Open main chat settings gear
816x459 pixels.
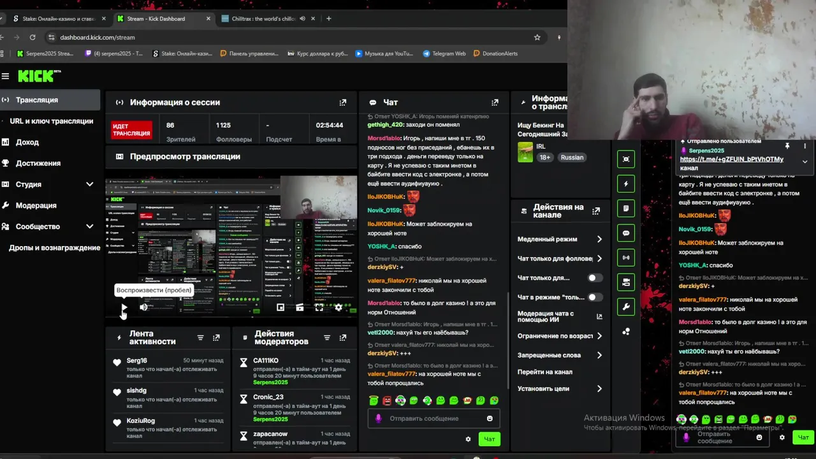(x=468, y=439)
